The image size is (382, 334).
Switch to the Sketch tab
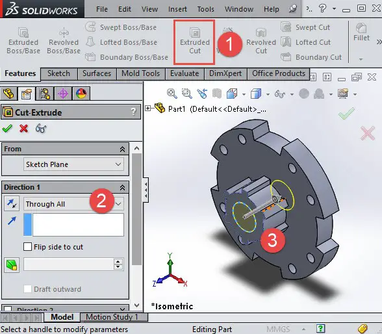(58, 73)
